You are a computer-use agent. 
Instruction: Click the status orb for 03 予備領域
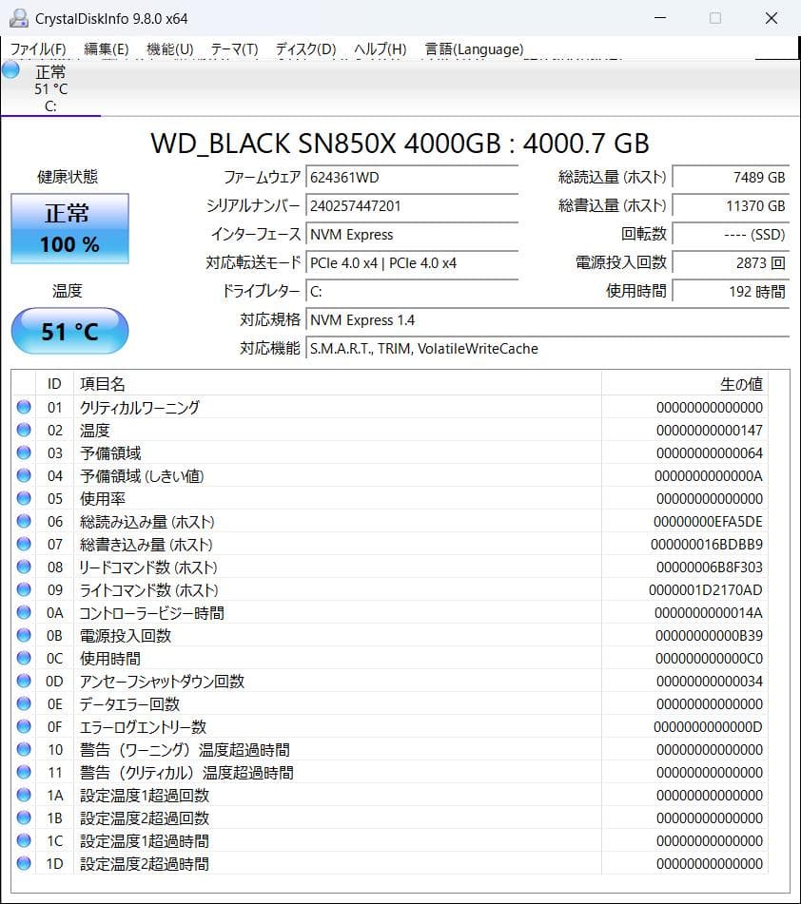pyautogui.click(x=24, y=452)
